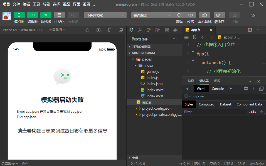Viewport: 266px width, 166px height.
Task: Open the source control icon in sidebar
Action: tap(149, 30)
